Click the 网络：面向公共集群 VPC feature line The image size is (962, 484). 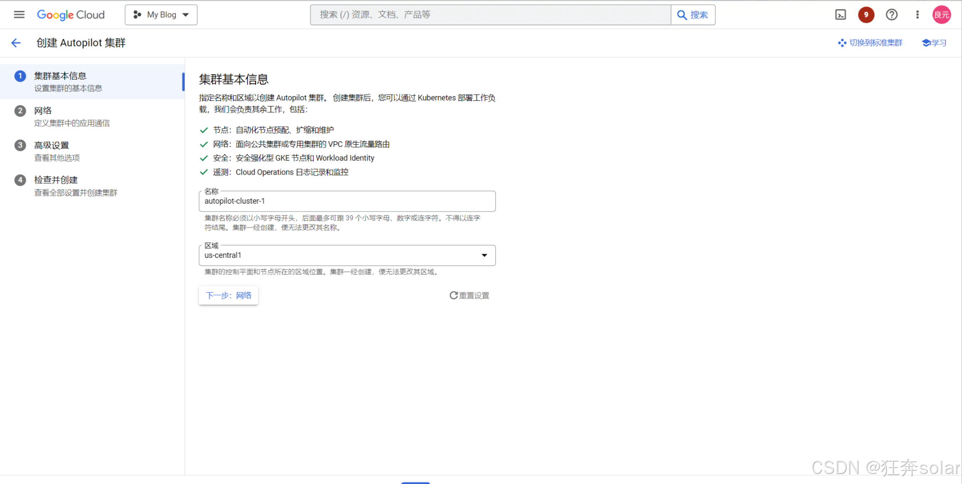301,144
